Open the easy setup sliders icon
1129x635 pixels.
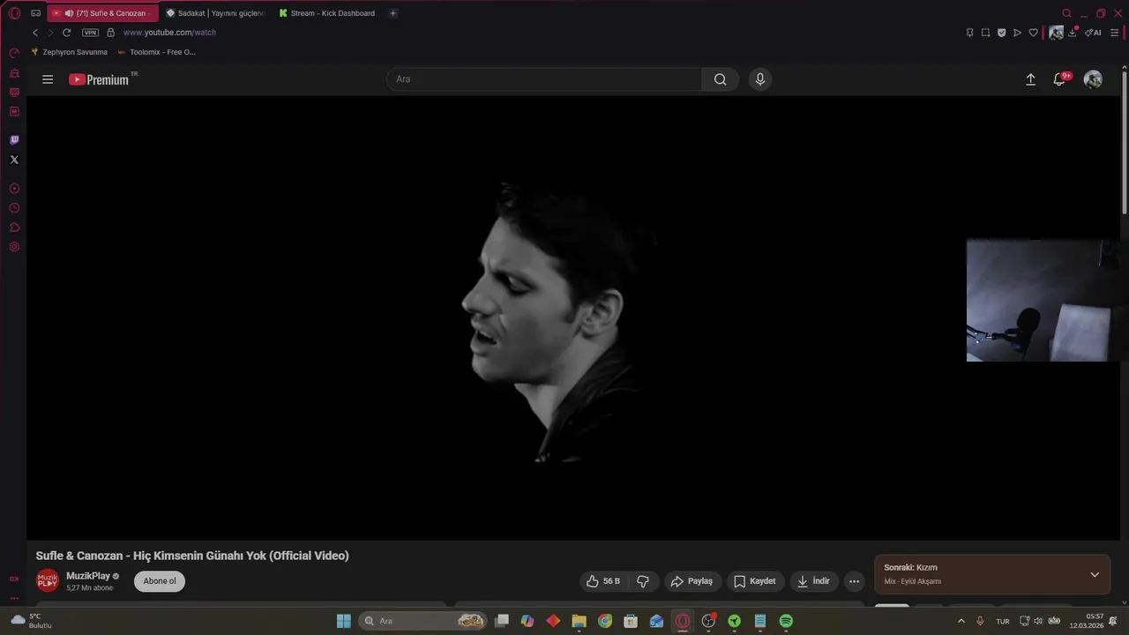pos(1115,33)
